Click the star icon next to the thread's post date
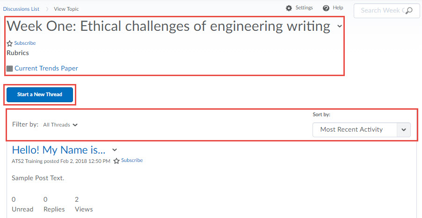Screen dimensions: 422x218 coord(116,161)
